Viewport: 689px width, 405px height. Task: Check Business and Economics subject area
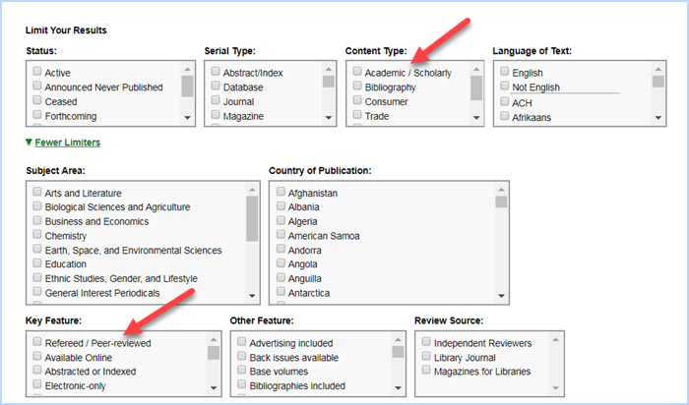pos(37,221)
